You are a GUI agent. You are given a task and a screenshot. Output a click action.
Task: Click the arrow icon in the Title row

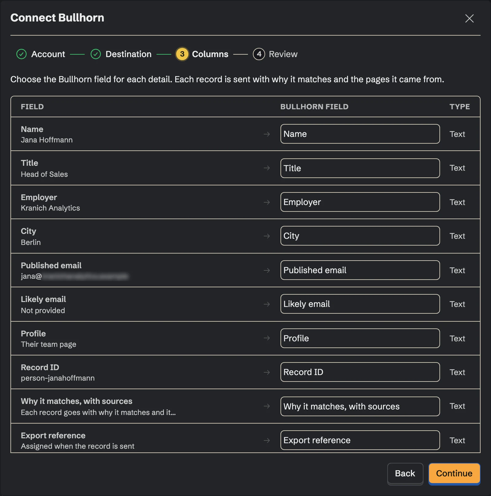tap(267, 168)
